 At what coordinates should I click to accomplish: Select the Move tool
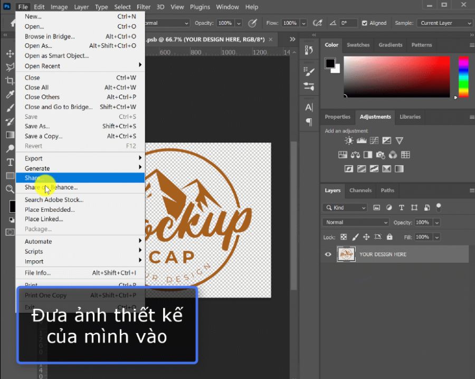click(10, 54)
